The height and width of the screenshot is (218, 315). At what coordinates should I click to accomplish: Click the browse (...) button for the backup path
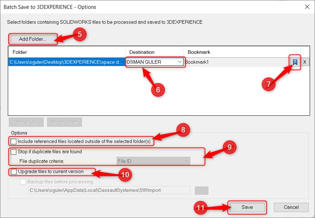coord(202,190)
